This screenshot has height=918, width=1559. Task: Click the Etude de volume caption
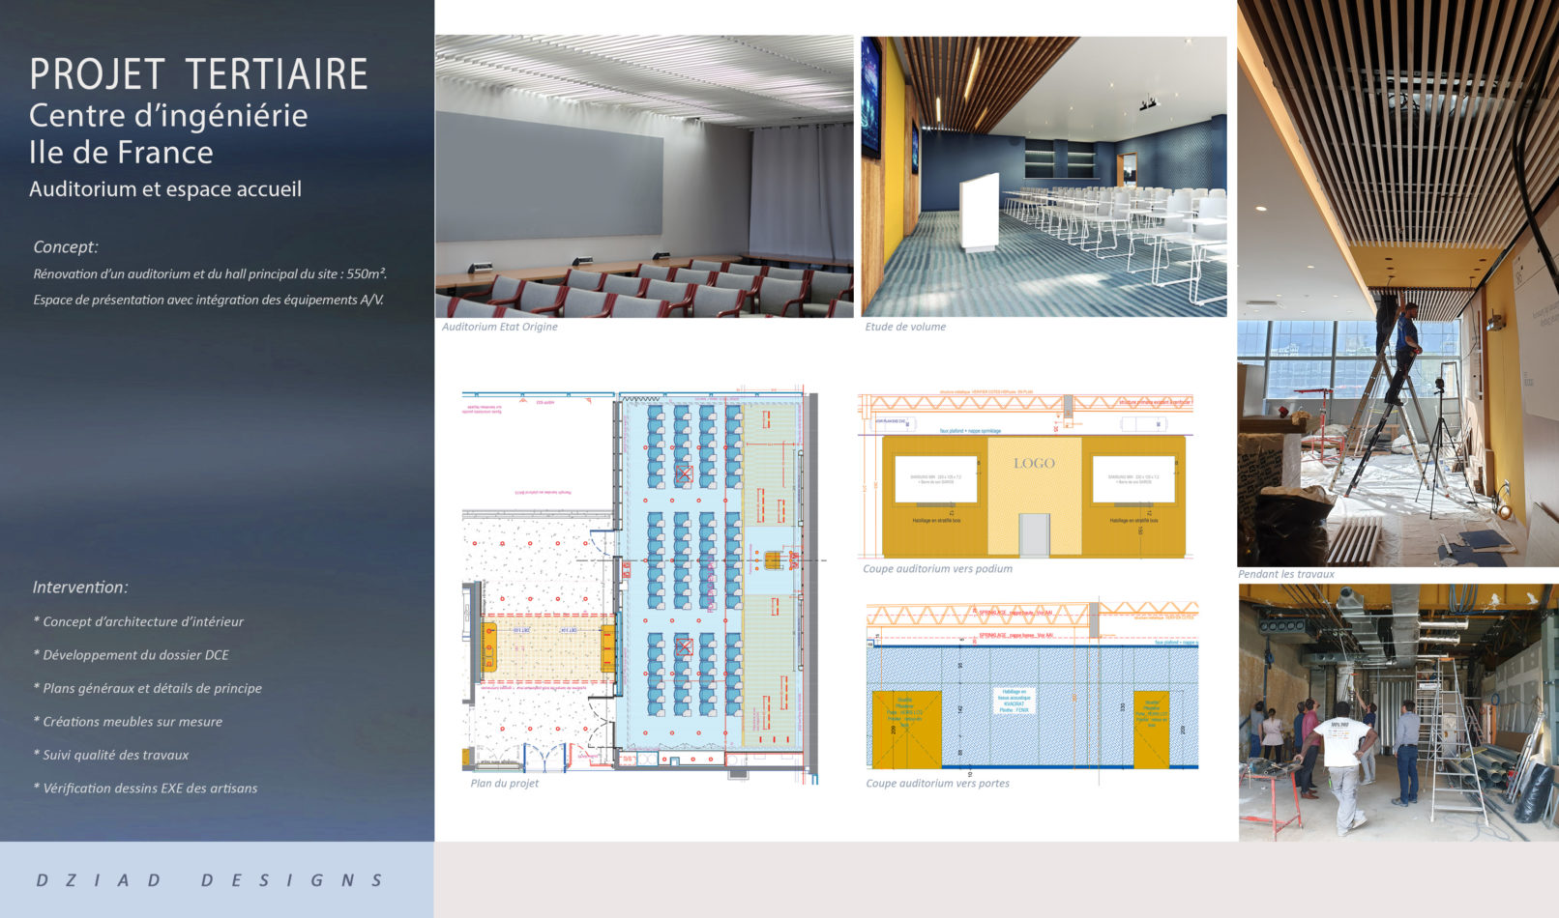[905, 327]
